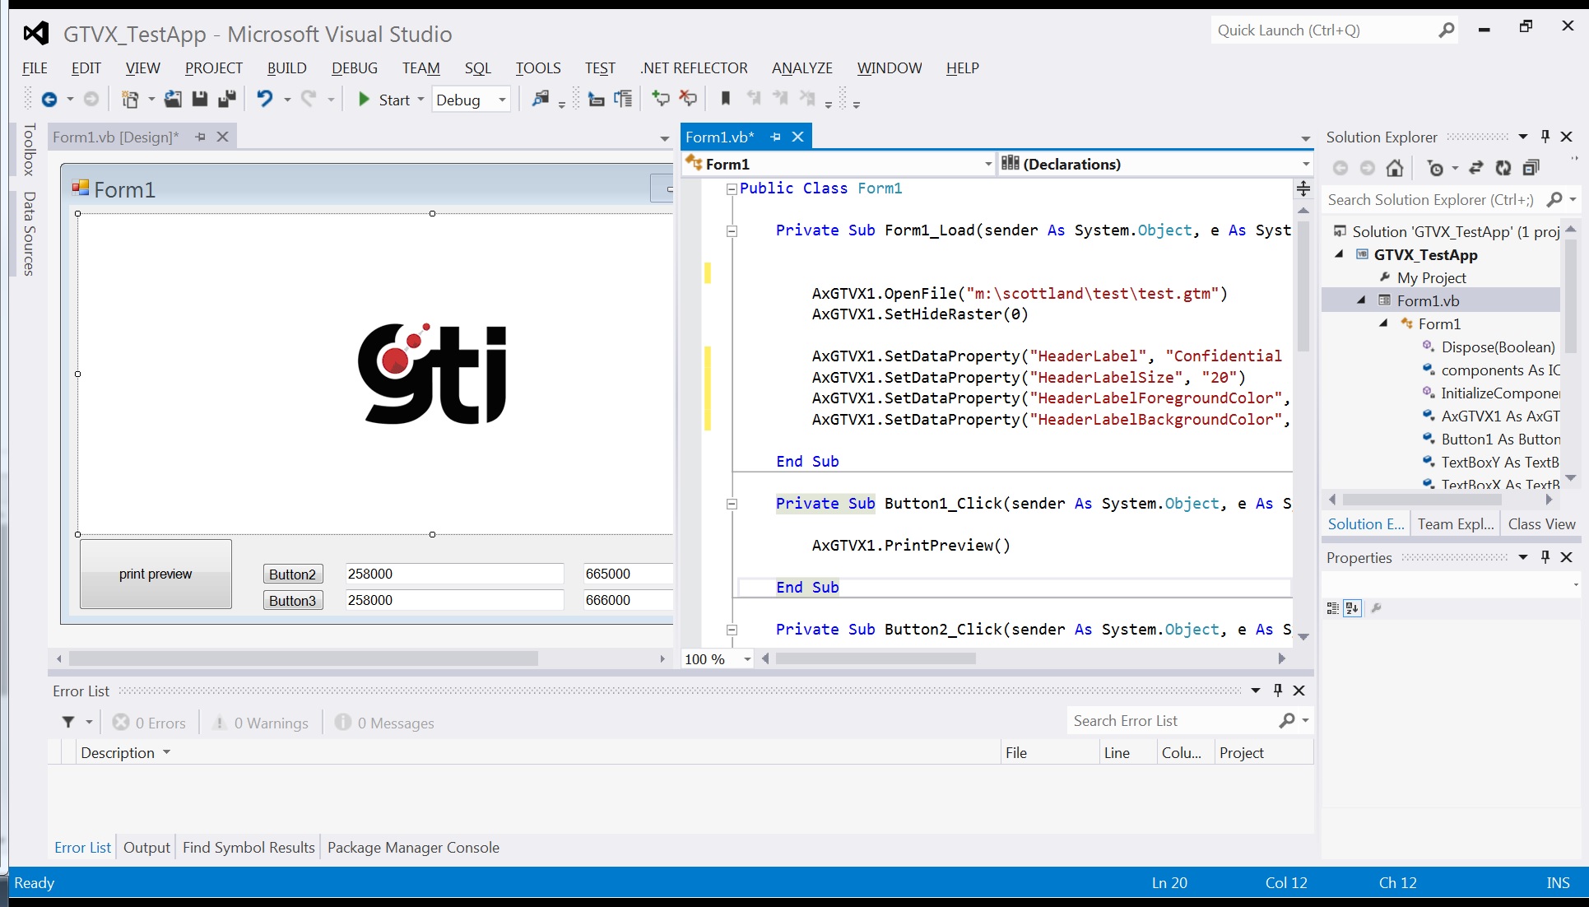Screen dimensions: 1589x907
Task: Click Solution Explorer search magnifier icon
Action: [1554, 199]
